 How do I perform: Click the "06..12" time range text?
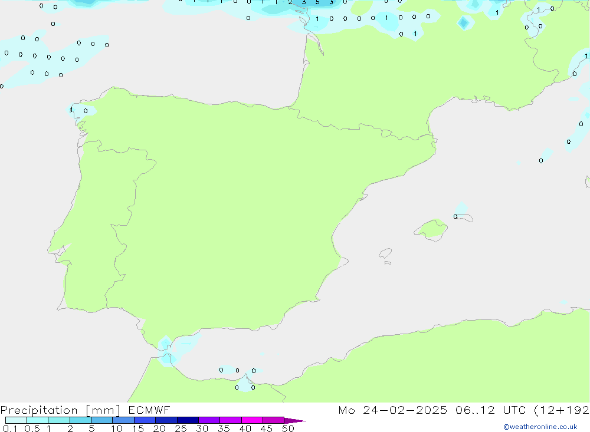(475, 410)
